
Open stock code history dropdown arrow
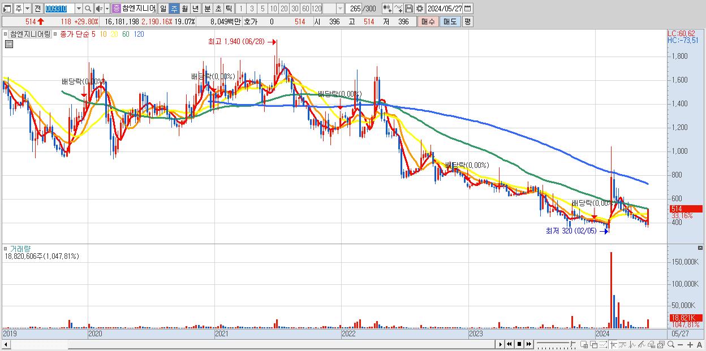[x=79, y=8]
